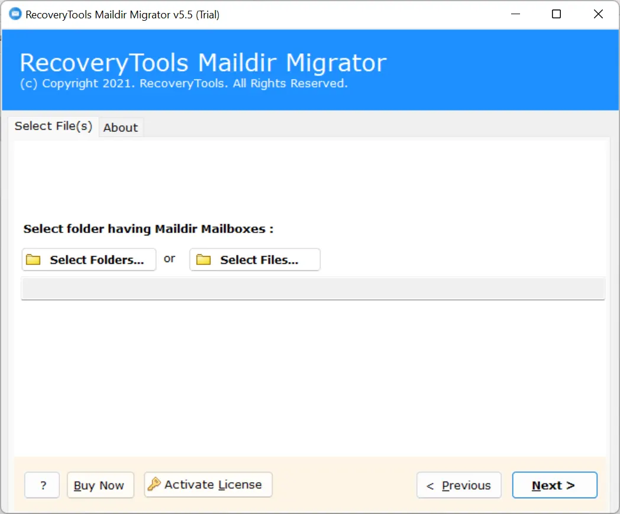Image resolution: width=620 pixels, height=514 pixels.
Task: Click the yellow folder icon beside Select Folders
Action: (x=34, y=260)
